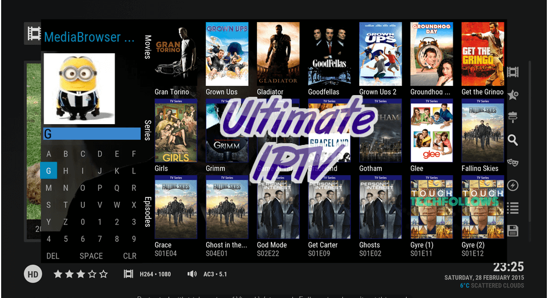Screen dimensions: 548x298
Task: Select the highlighted G key on the keyboard
Action: coord(49,171)
